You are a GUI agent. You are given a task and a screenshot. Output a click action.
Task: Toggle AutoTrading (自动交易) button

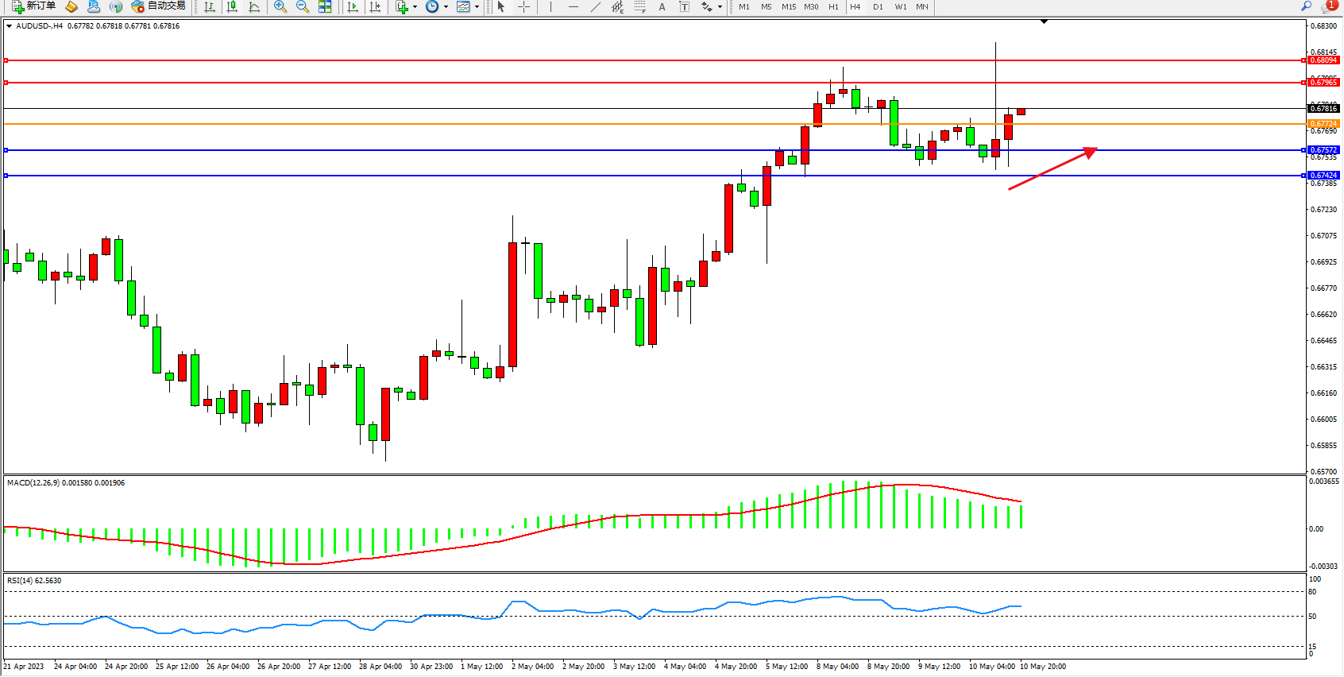(x=159, y=6)
